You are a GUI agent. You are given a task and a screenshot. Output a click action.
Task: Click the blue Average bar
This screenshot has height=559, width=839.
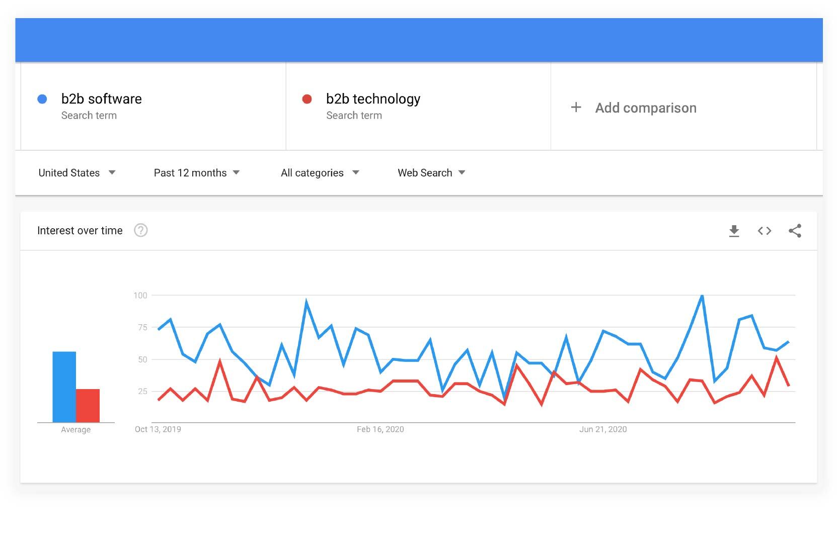tap(63, 387)
